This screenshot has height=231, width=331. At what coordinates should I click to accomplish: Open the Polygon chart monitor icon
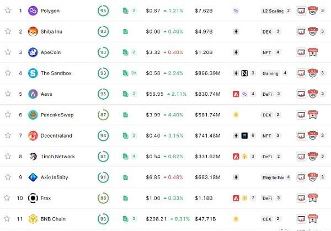pos(301,10)
